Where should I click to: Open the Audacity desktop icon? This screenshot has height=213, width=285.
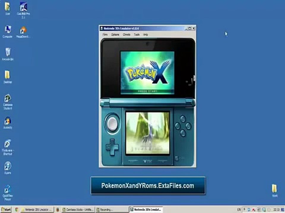[8, 123]
